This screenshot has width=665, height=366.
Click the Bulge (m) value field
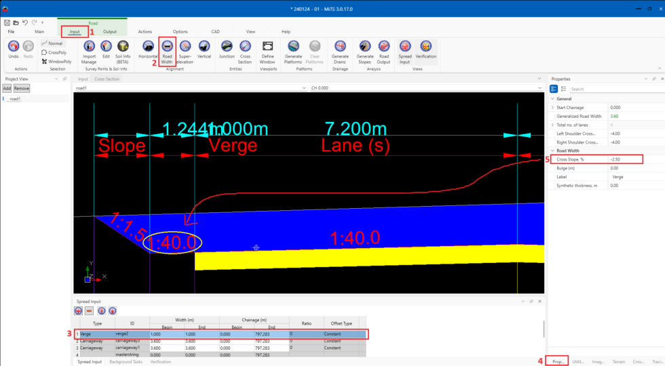click(636, 168)
